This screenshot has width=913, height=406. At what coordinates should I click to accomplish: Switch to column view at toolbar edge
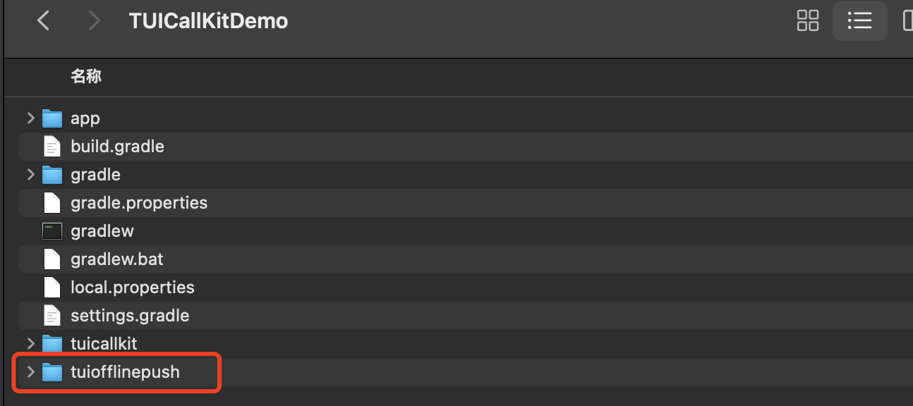[x=908, y=20]
